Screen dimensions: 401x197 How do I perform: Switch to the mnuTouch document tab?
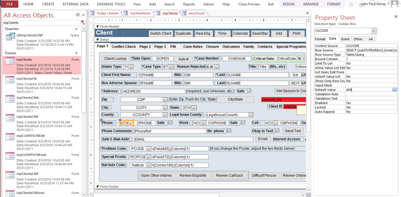[194, 13]
